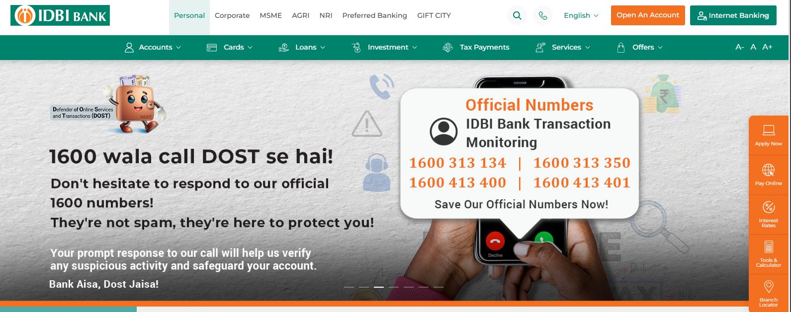The width and height of the screenshot is (791, 312).
Task: Increase font size with A+ control
Action: point(767,47)
